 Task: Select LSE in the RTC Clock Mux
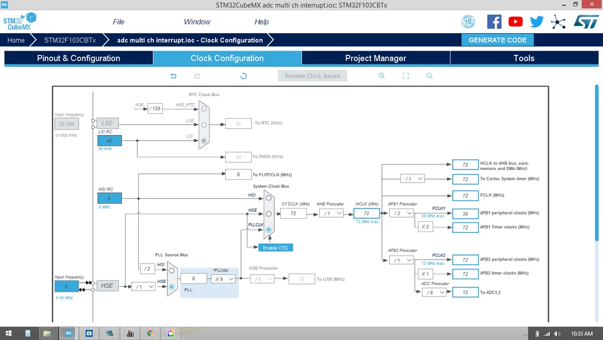[204, 125]
